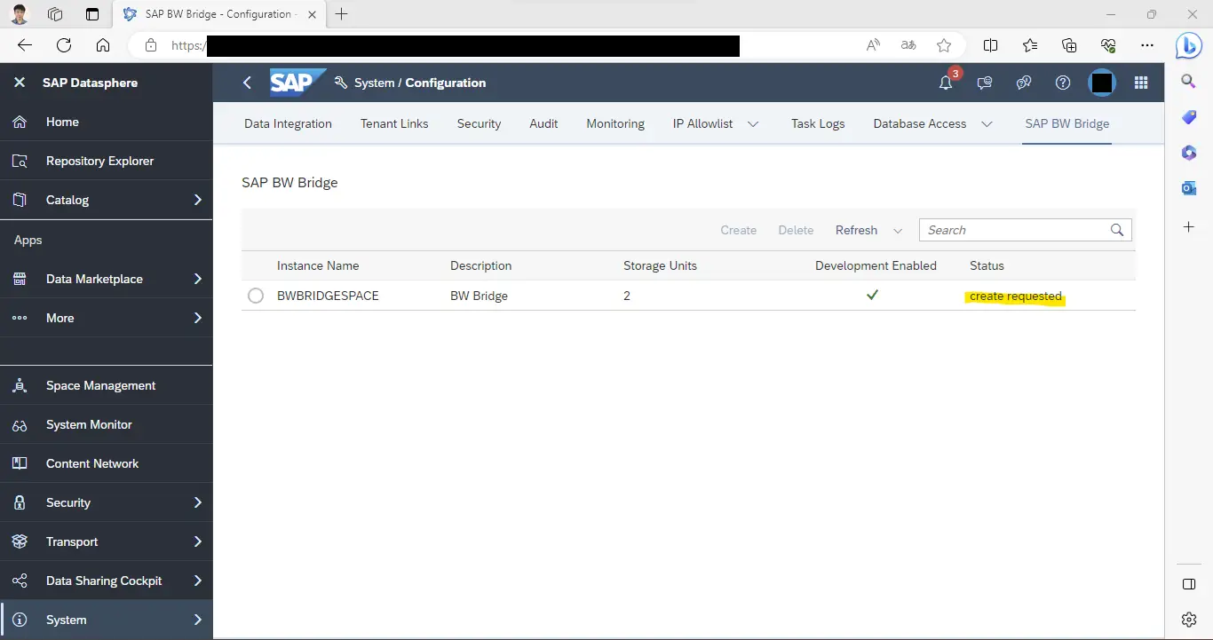Select the SAP BW Bridge tab
This screenshot has height=640, width=1213.
point(1067,123)
